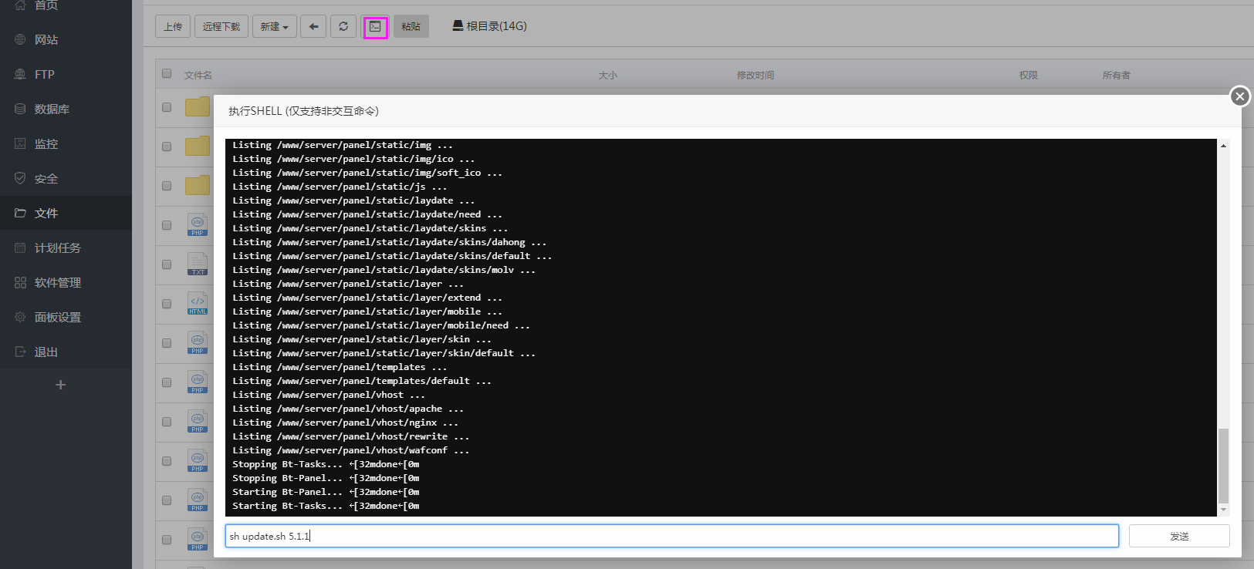Close the 执行SHELL dialog
The height and width of the screenshot is (569, 1254).
tap(1239, 96)
